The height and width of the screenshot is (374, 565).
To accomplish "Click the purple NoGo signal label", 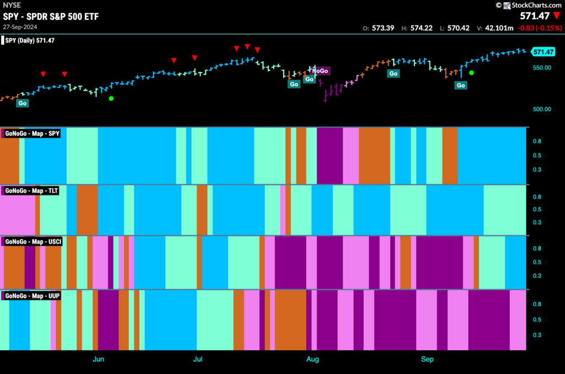I will pos(321,71).
